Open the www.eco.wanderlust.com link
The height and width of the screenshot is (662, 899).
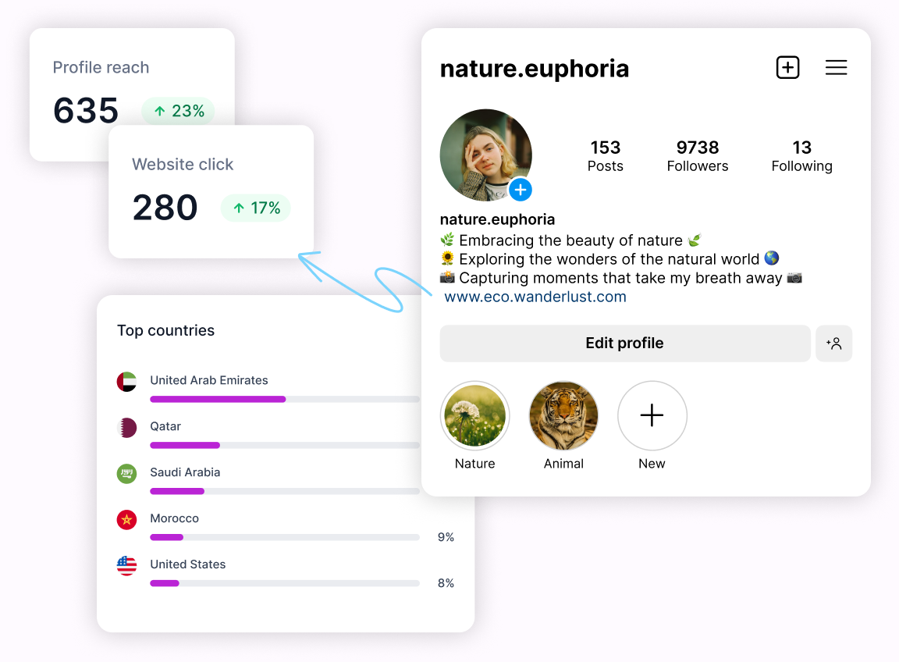point(535,297)
